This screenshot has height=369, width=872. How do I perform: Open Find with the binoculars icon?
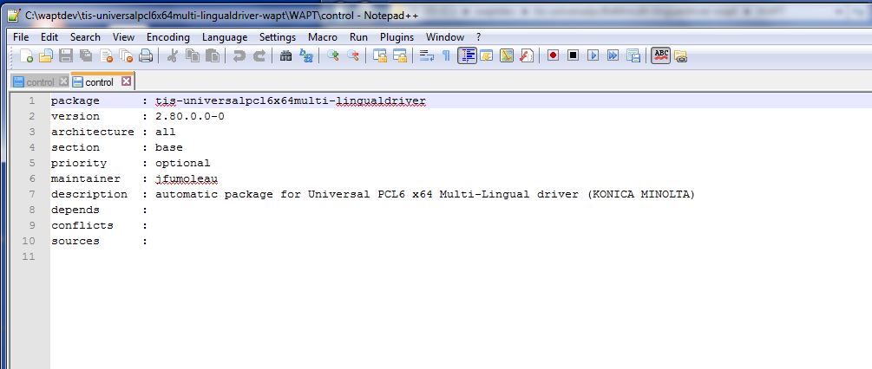point(285,55)
